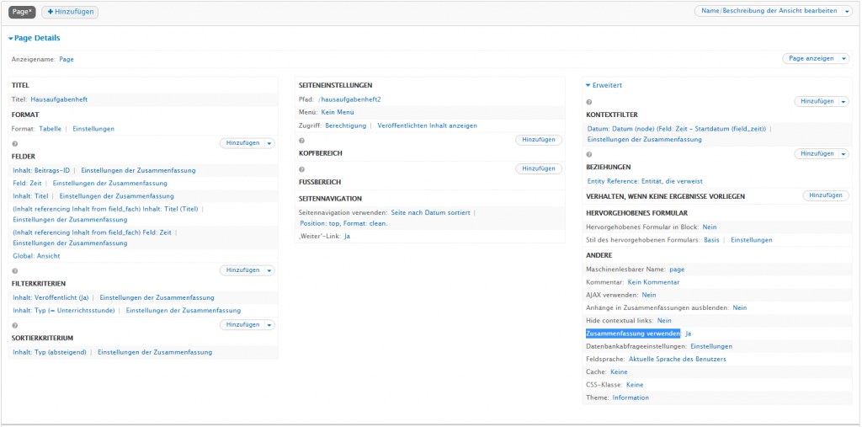Click help icon above FUSSBEREICH heading
The height and width of the screenshot is (427, 862).
point(302,169)
